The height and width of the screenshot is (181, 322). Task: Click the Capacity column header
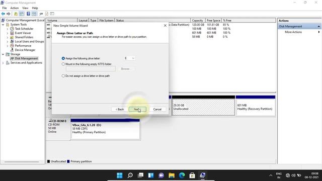[198, 21]
